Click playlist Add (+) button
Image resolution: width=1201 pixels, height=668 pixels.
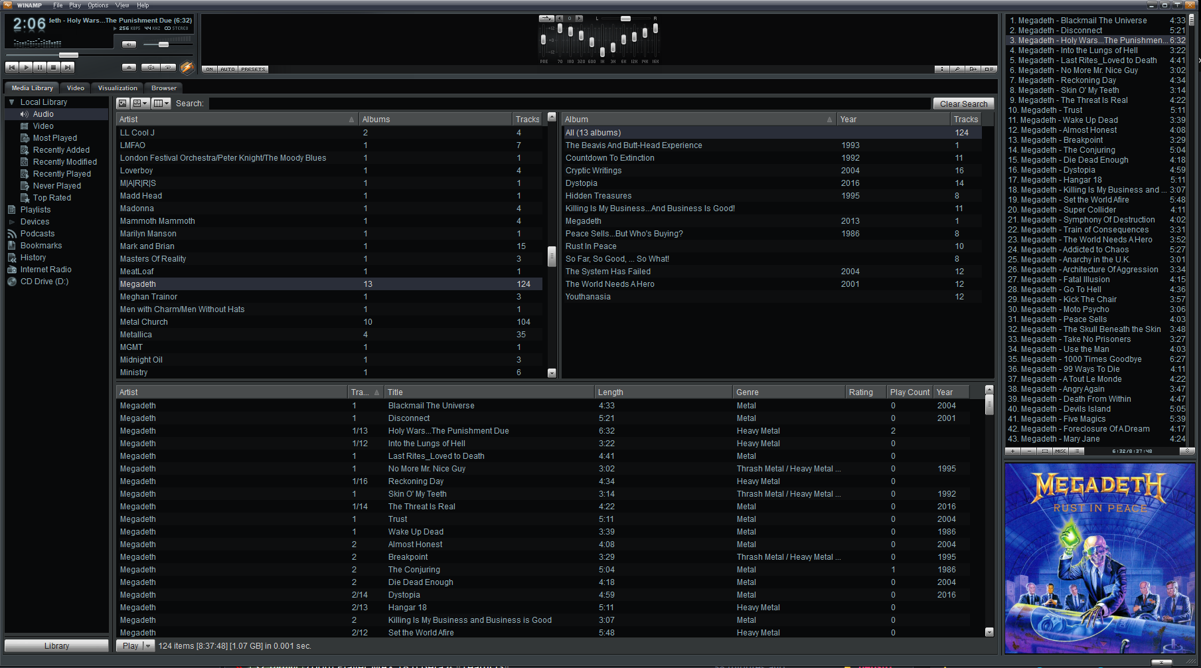1013,451
